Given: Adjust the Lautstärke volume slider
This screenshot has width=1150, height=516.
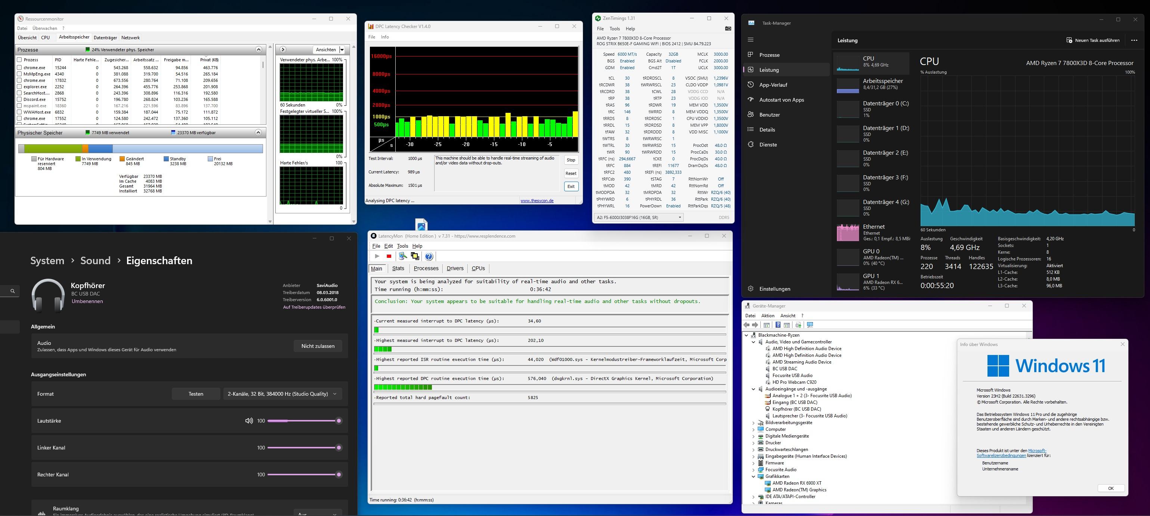Looking at the screenshot, I should [304, 421].
